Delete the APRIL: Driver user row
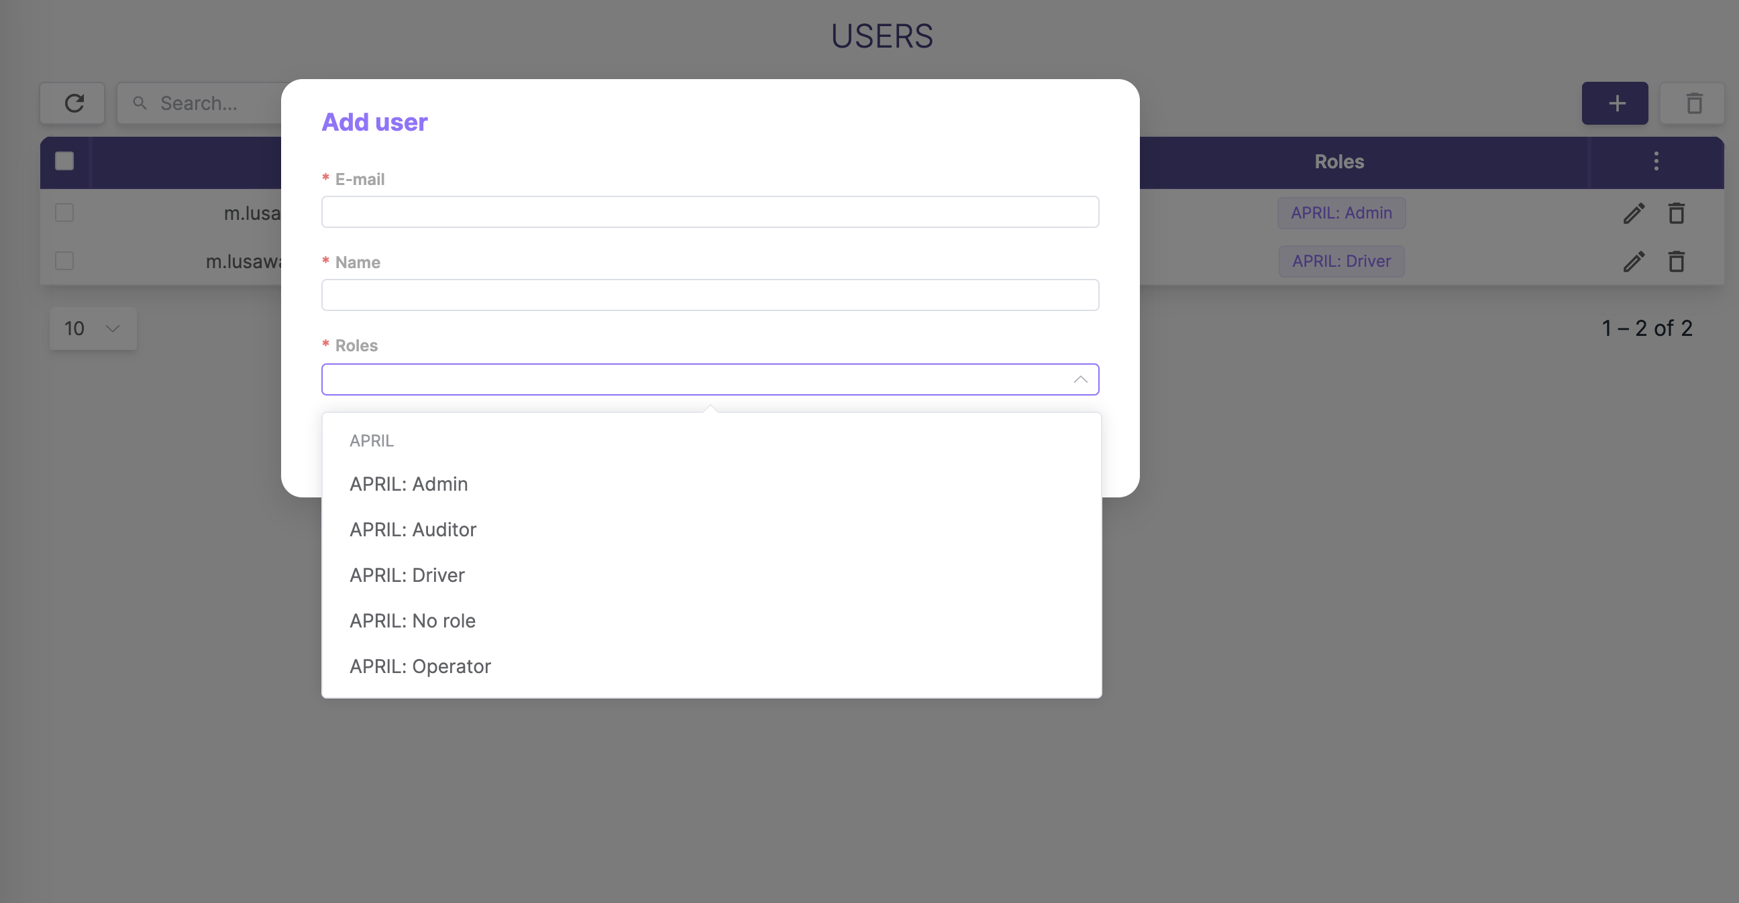 click(1676, 261)
